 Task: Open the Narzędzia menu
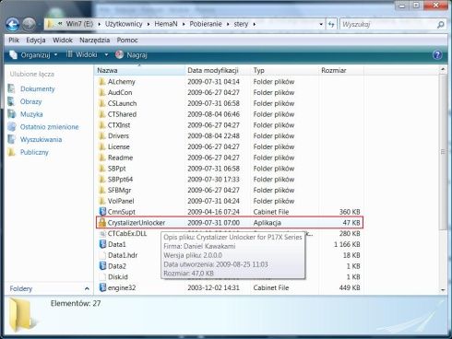point(95,41)
